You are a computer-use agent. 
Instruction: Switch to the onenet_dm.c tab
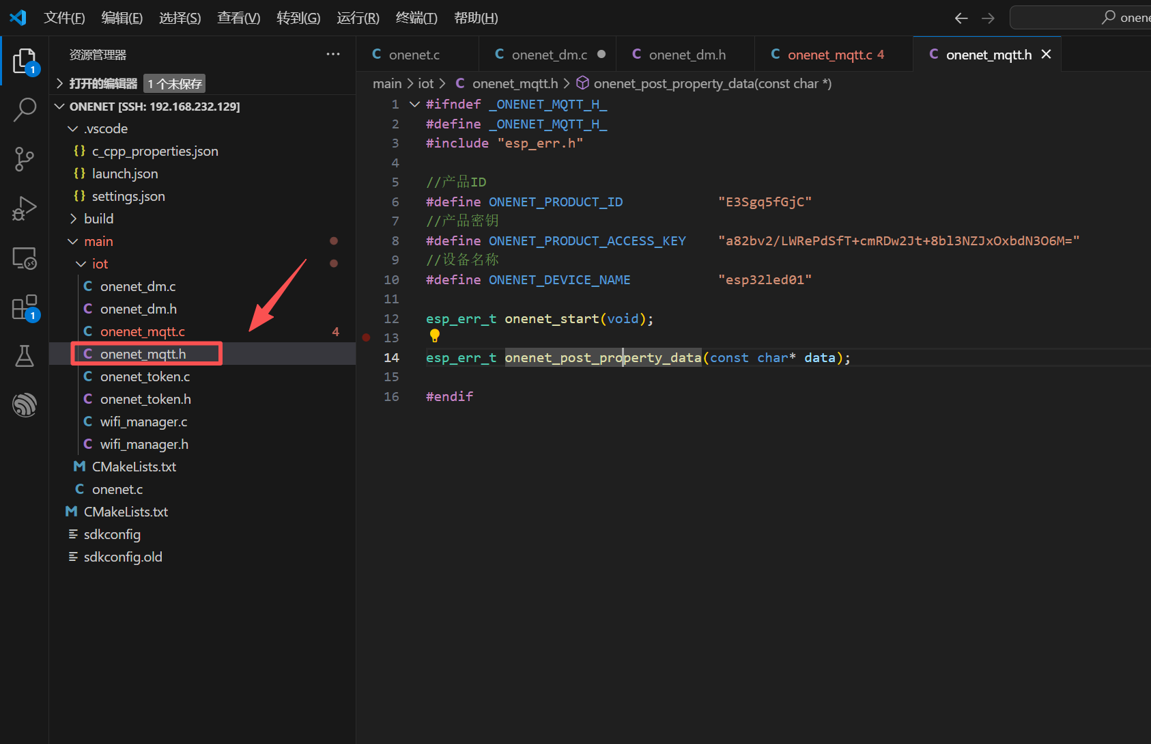coord(548,54)
